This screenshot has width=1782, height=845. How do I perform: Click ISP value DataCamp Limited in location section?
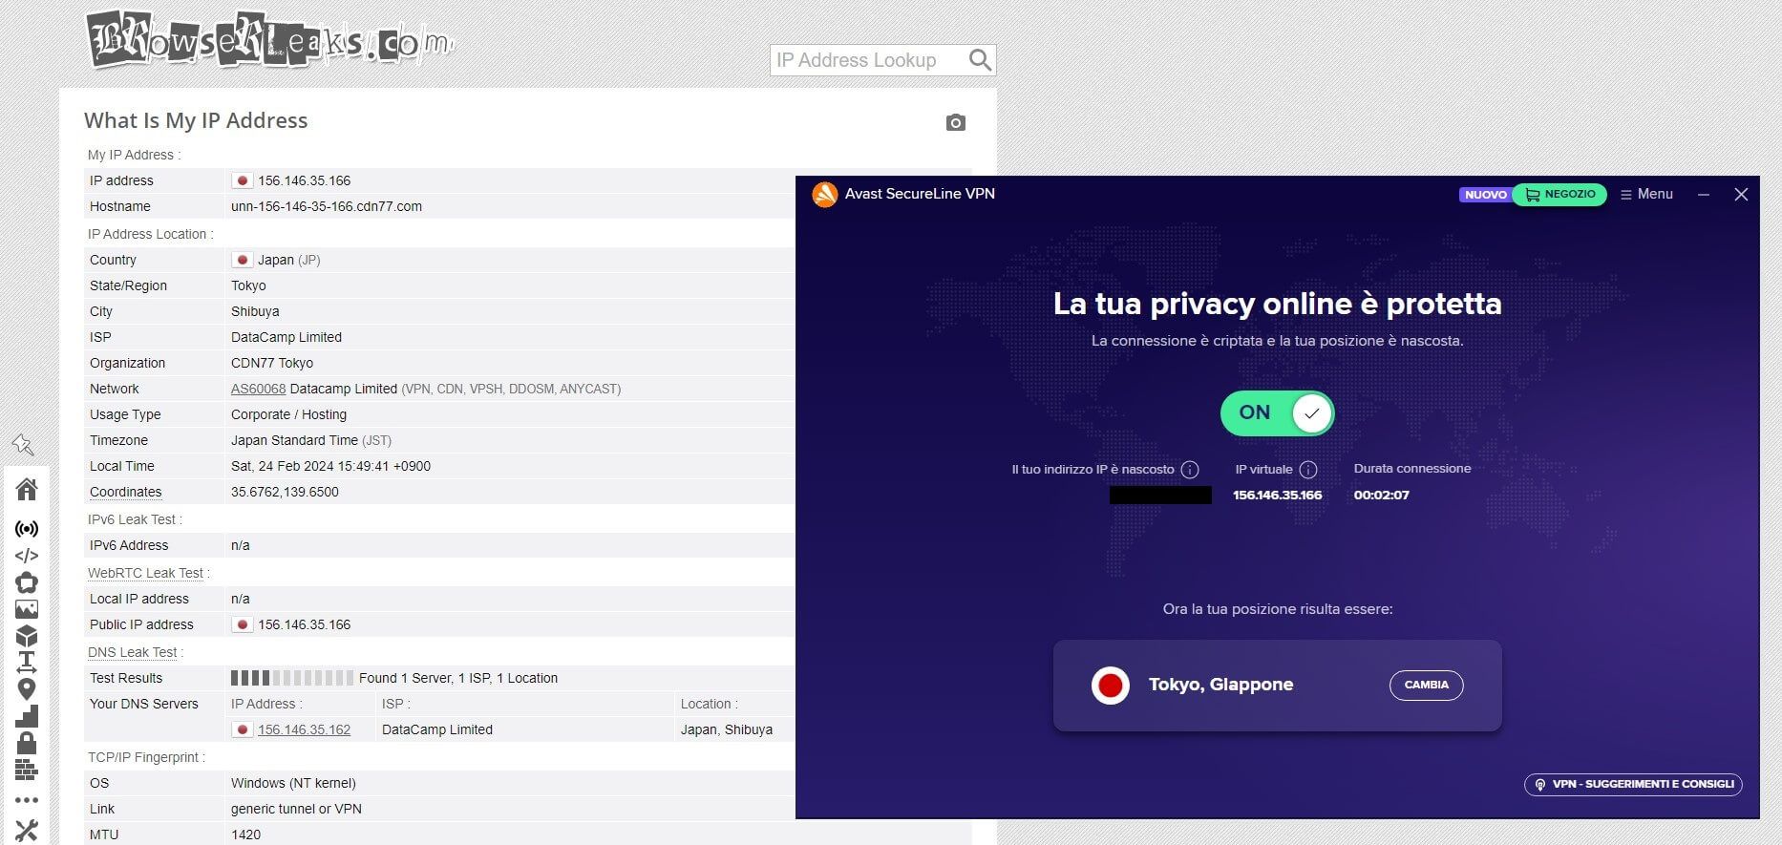click(286, 337)
